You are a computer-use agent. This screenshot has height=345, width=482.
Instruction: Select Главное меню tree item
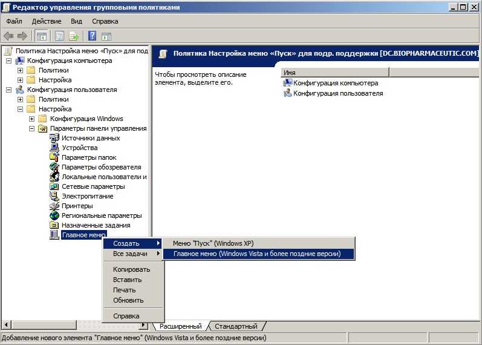click(x=84, y=235)
